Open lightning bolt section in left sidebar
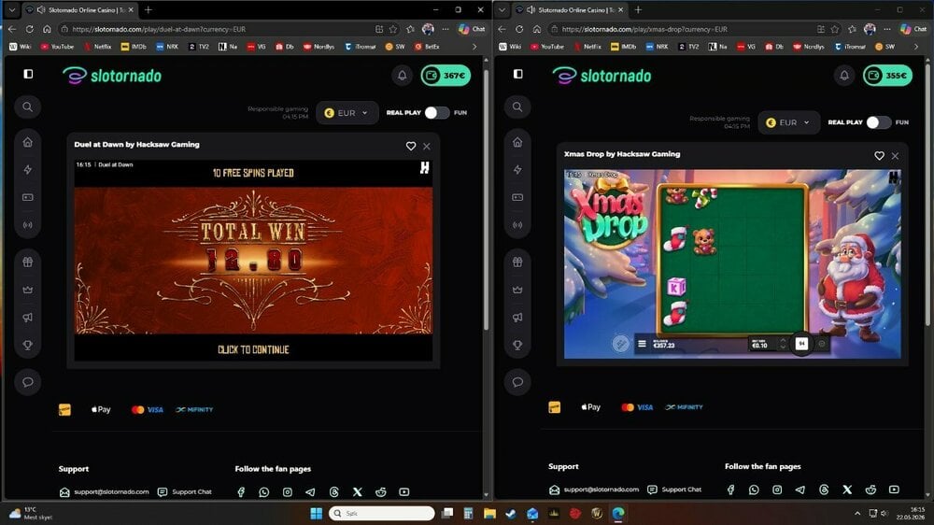This screenshot has width=934, height=525. pos(27,170)
